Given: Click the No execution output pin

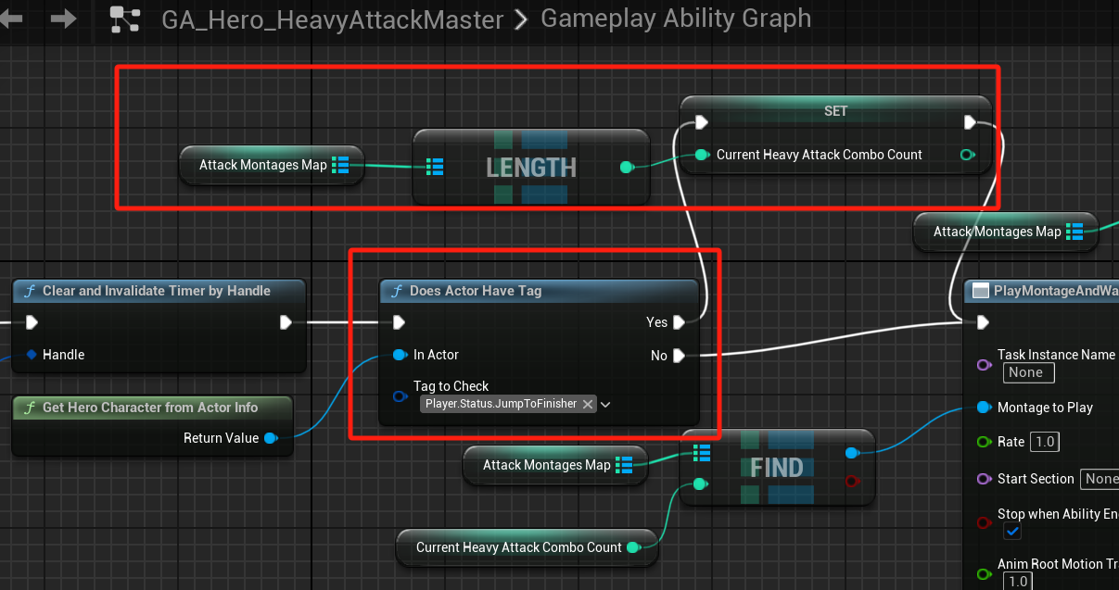Looking at the screenshot, I should [x=680, y=356].
